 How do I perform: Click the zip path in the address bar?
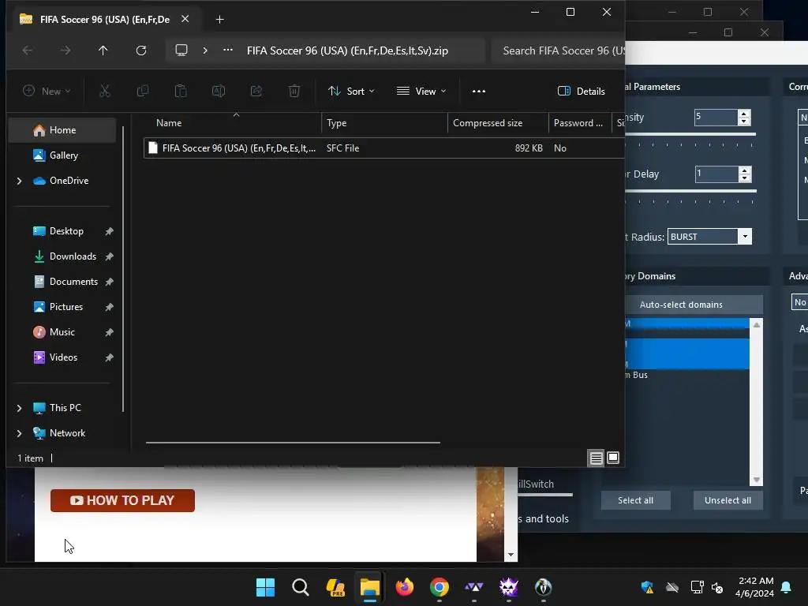pyautogui.click(x=347, y=50)
